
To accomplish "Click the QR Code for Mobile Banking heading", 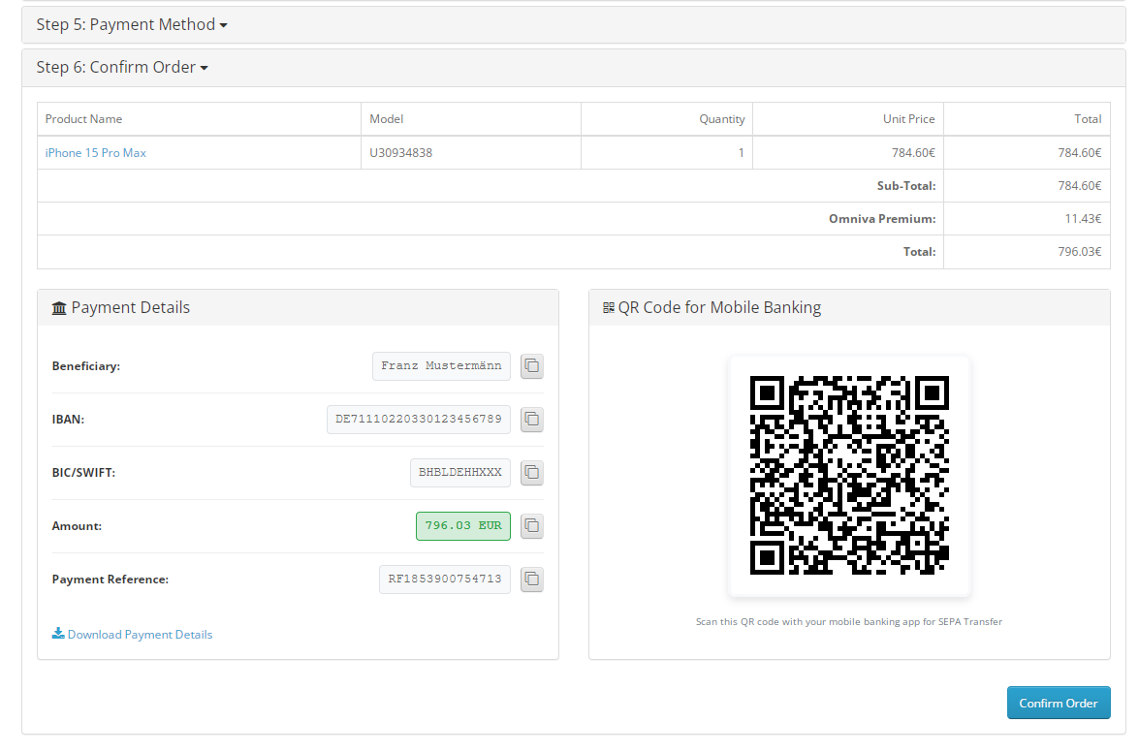I will (x=720, y=308).
